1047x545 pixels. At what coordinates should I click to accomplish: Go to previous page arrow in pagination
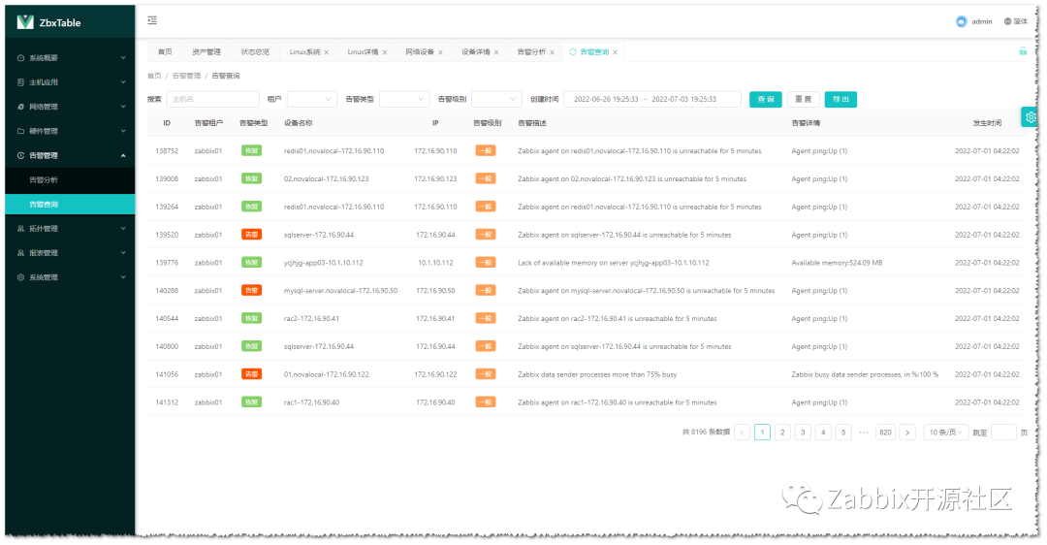(x=742, y=433)
